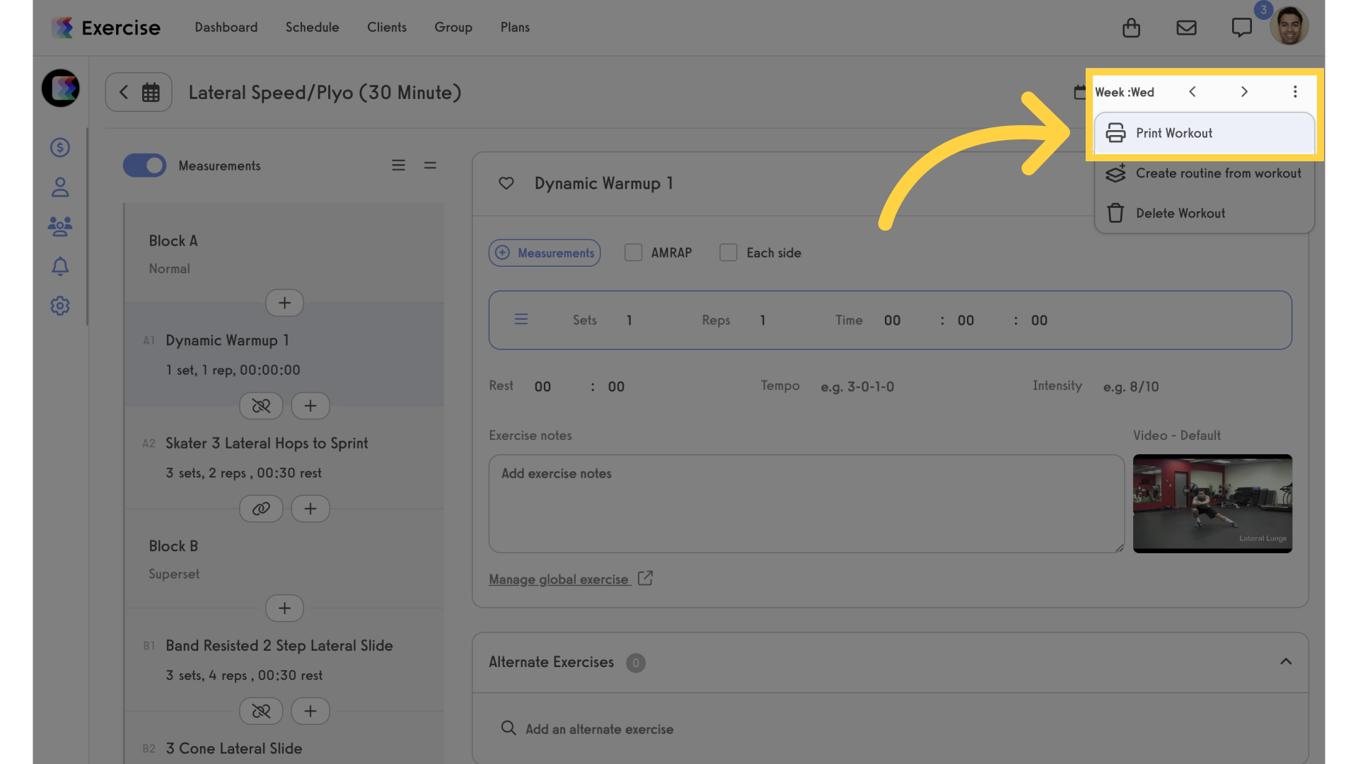The width and height of the screenshot is (1358, 764).
Task: Open the Group tab
Action: click(453, 28)
